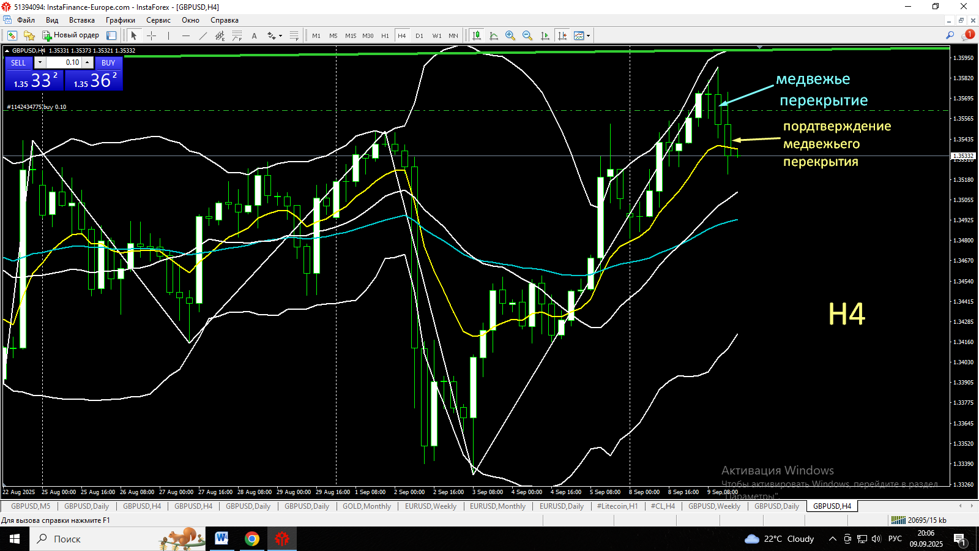
Task: Open the Сервис menu
Action: (x=158, y=20)
